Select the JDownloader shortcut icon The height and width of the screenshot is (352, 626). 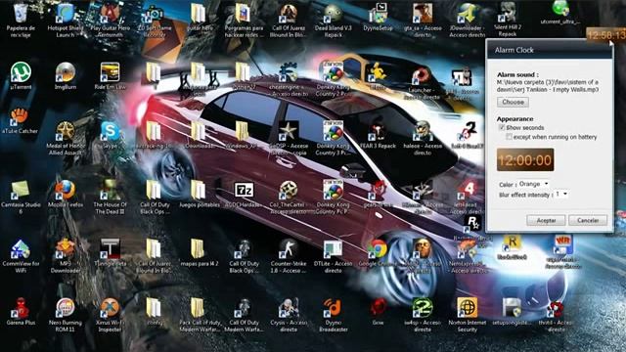[x=468, y=14]
